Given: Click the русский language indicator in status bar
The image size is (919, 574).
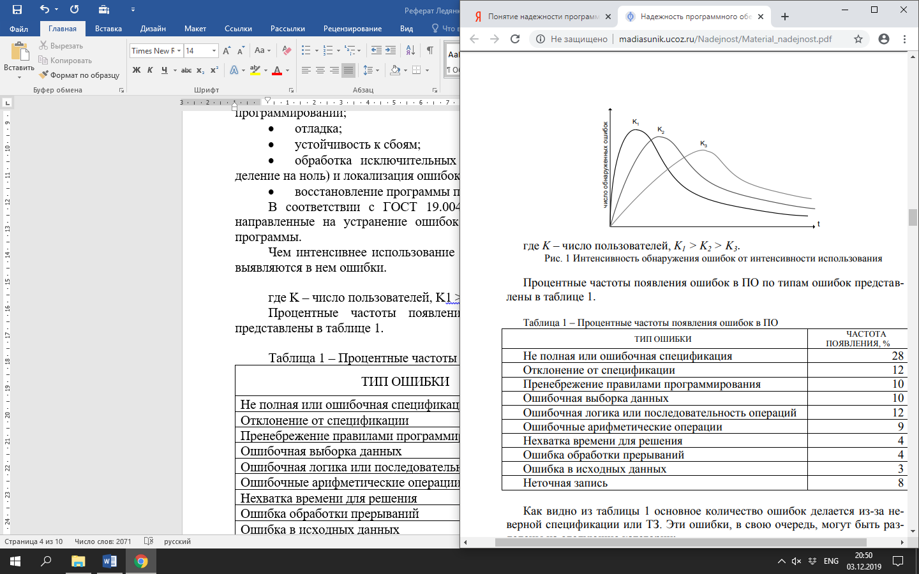Looking at the screenshot, I should 177,541.
